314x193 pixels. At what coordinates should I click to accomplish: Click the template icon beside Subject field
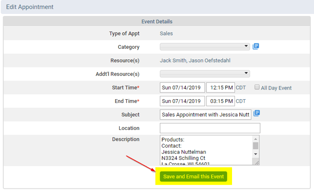256,113
